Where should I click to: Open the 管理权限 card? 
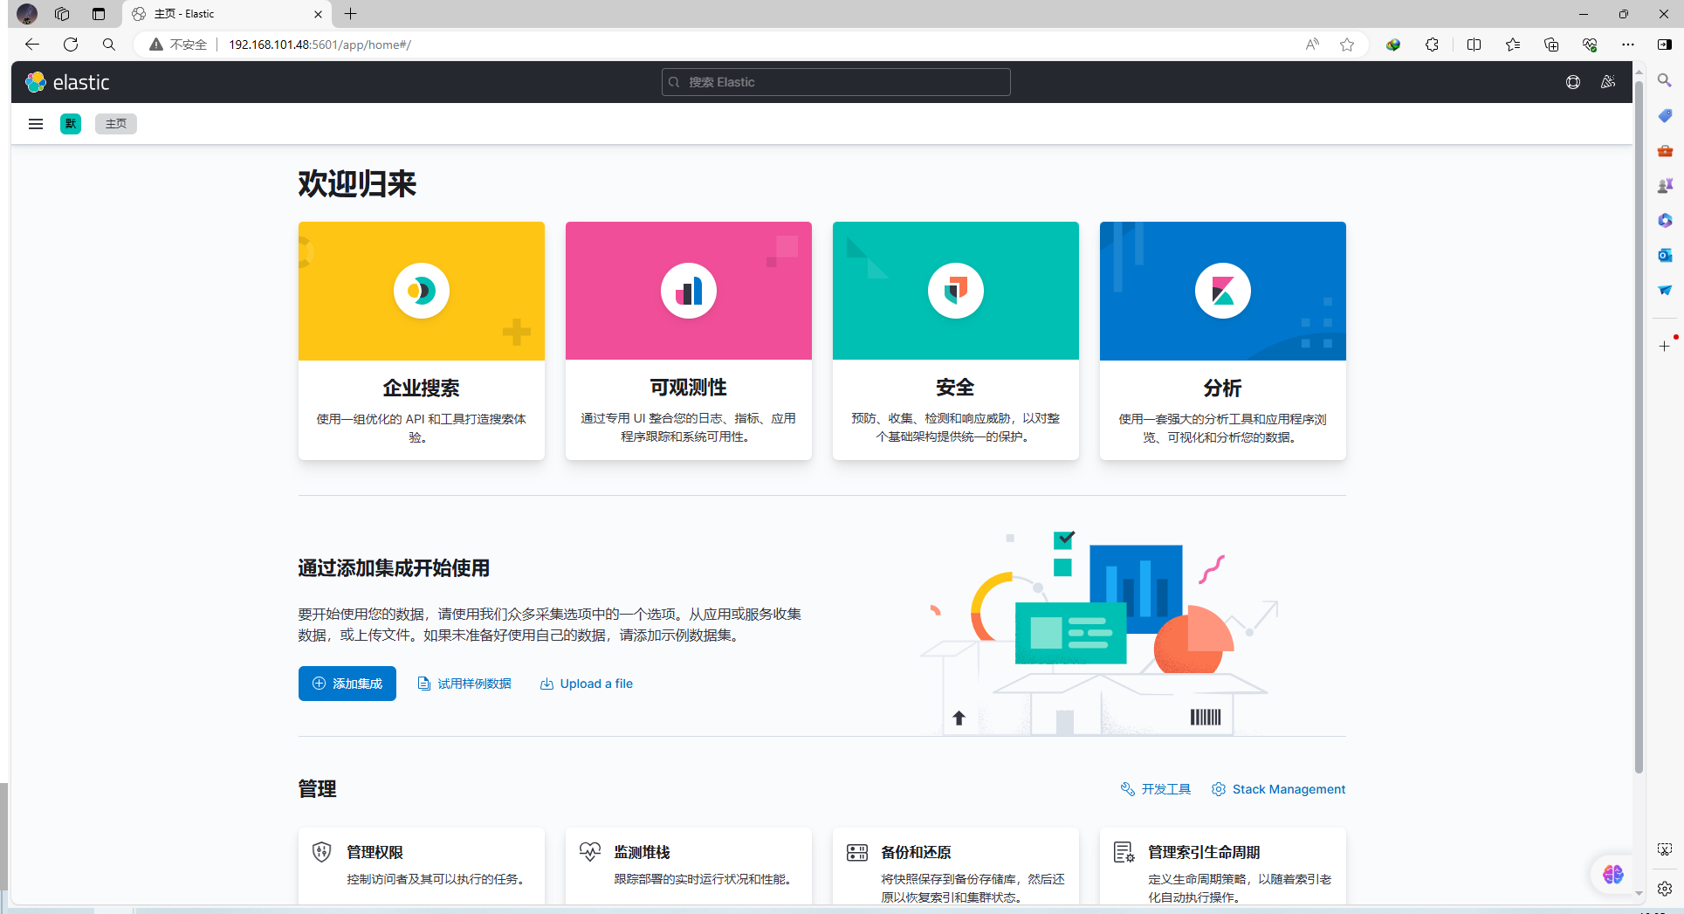pos(422,866)
